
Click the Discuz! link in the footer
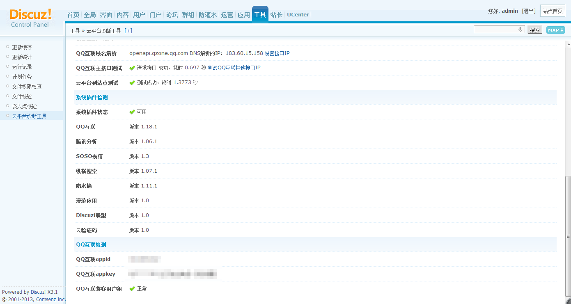38,292
